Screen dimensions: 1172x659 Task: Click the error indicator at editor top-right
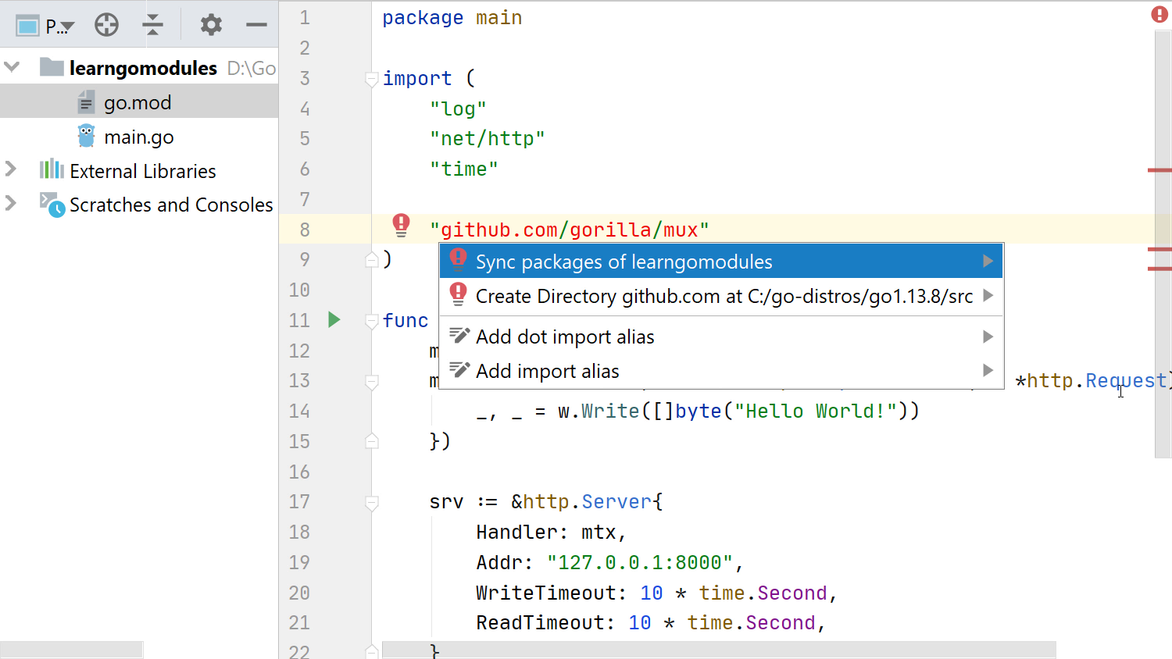pos(1159,14)
